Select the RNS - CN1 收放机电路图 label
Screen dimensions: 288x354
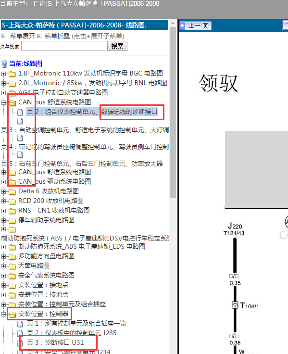(x=54, y=210)
